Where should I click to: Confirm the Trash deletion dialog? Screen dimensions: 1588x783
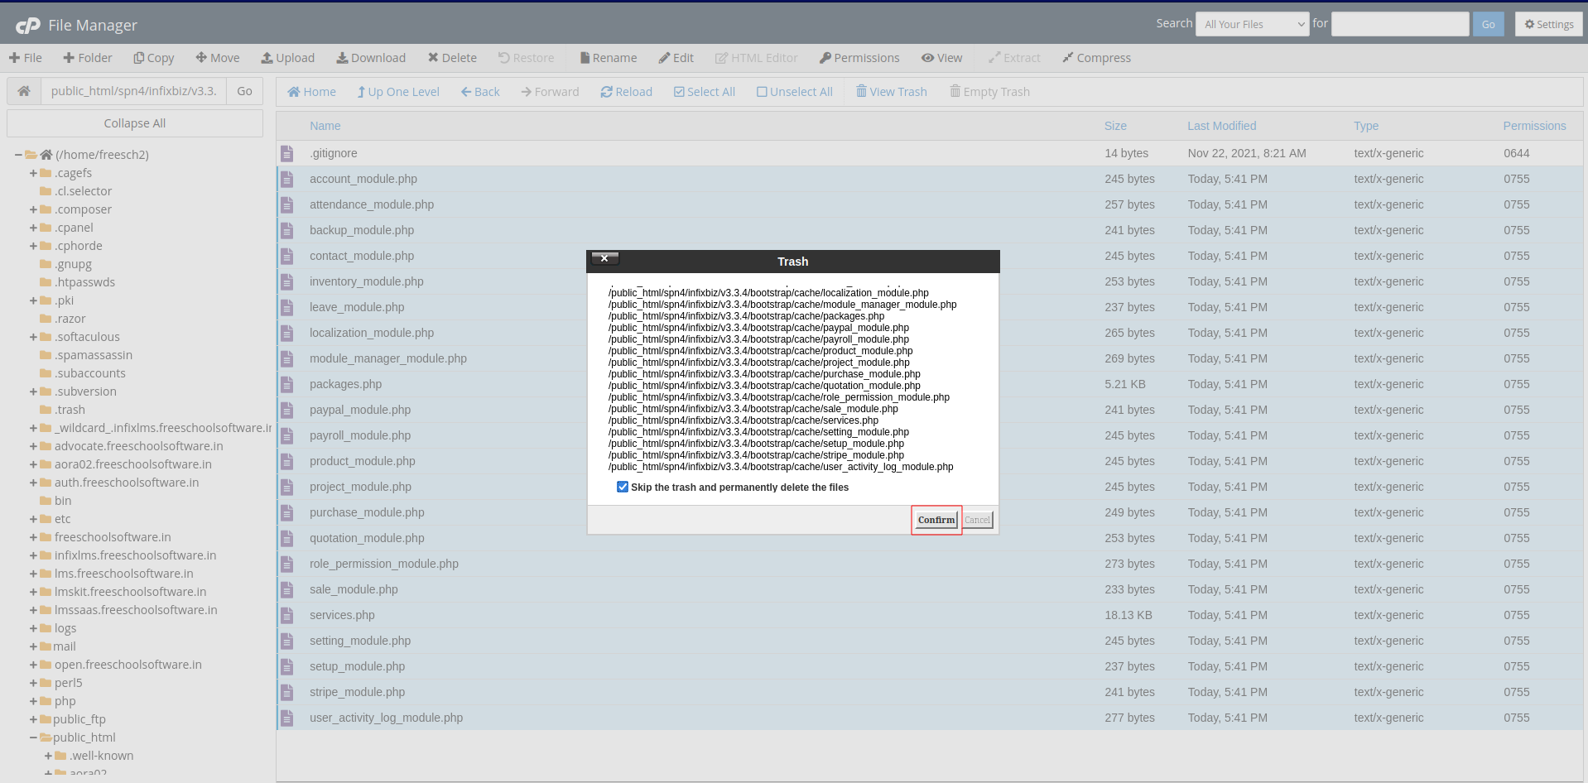pyautogui.click(x=936, y=520)
